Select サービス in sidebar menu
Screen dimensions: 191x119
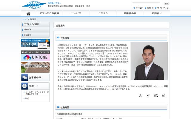pos(35,30)
